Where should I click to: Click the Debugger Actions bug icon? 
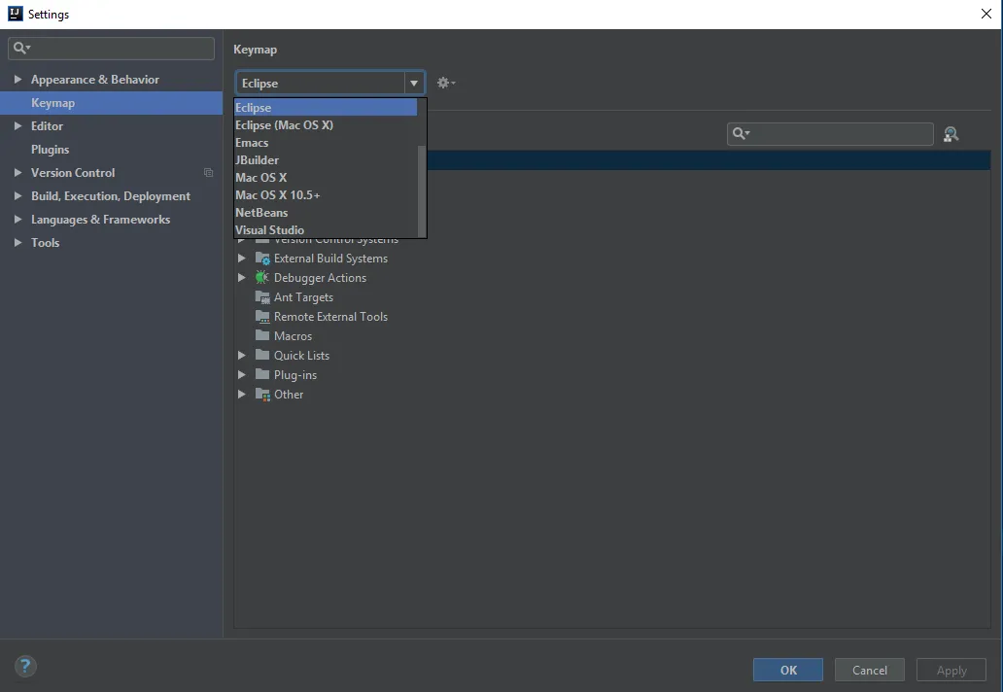click(x=262, y=278)
